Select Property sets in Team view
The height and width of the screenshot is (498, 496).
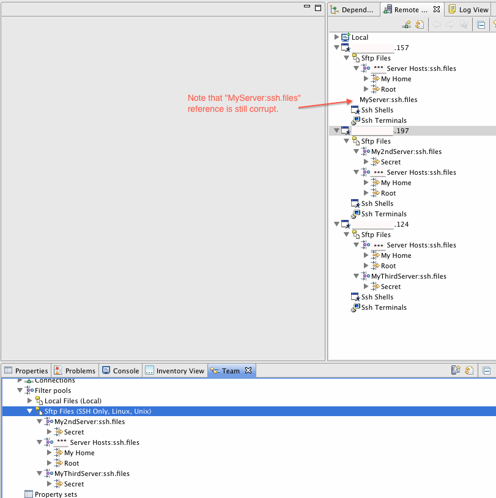56,494
